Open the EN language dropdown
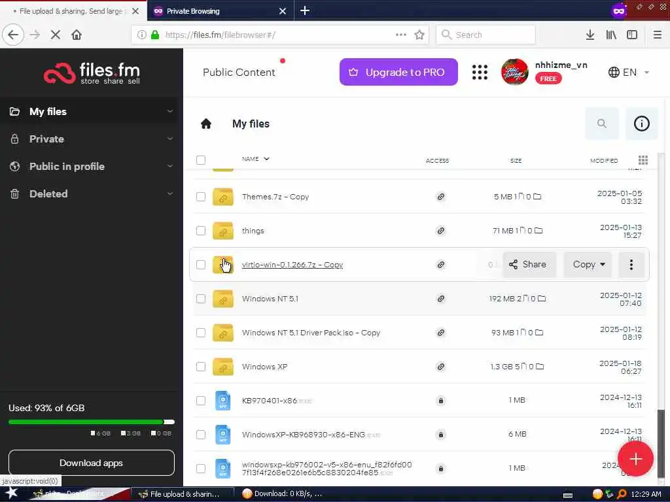Image resolution: width=670 pixels, height=502 pixels. point(629,72)
